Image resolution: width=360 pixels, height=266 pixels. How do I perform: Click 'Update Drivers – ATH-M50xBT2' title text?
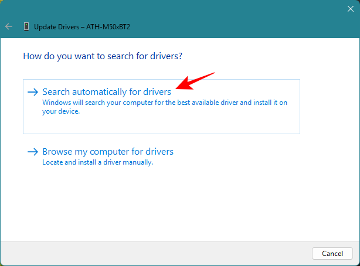[82, 27]
